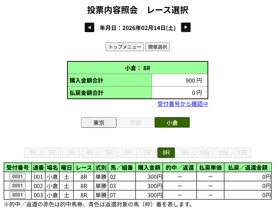Select the 小倉 venue tab
The width and height of the screenshot is (276, 211).
172,123
